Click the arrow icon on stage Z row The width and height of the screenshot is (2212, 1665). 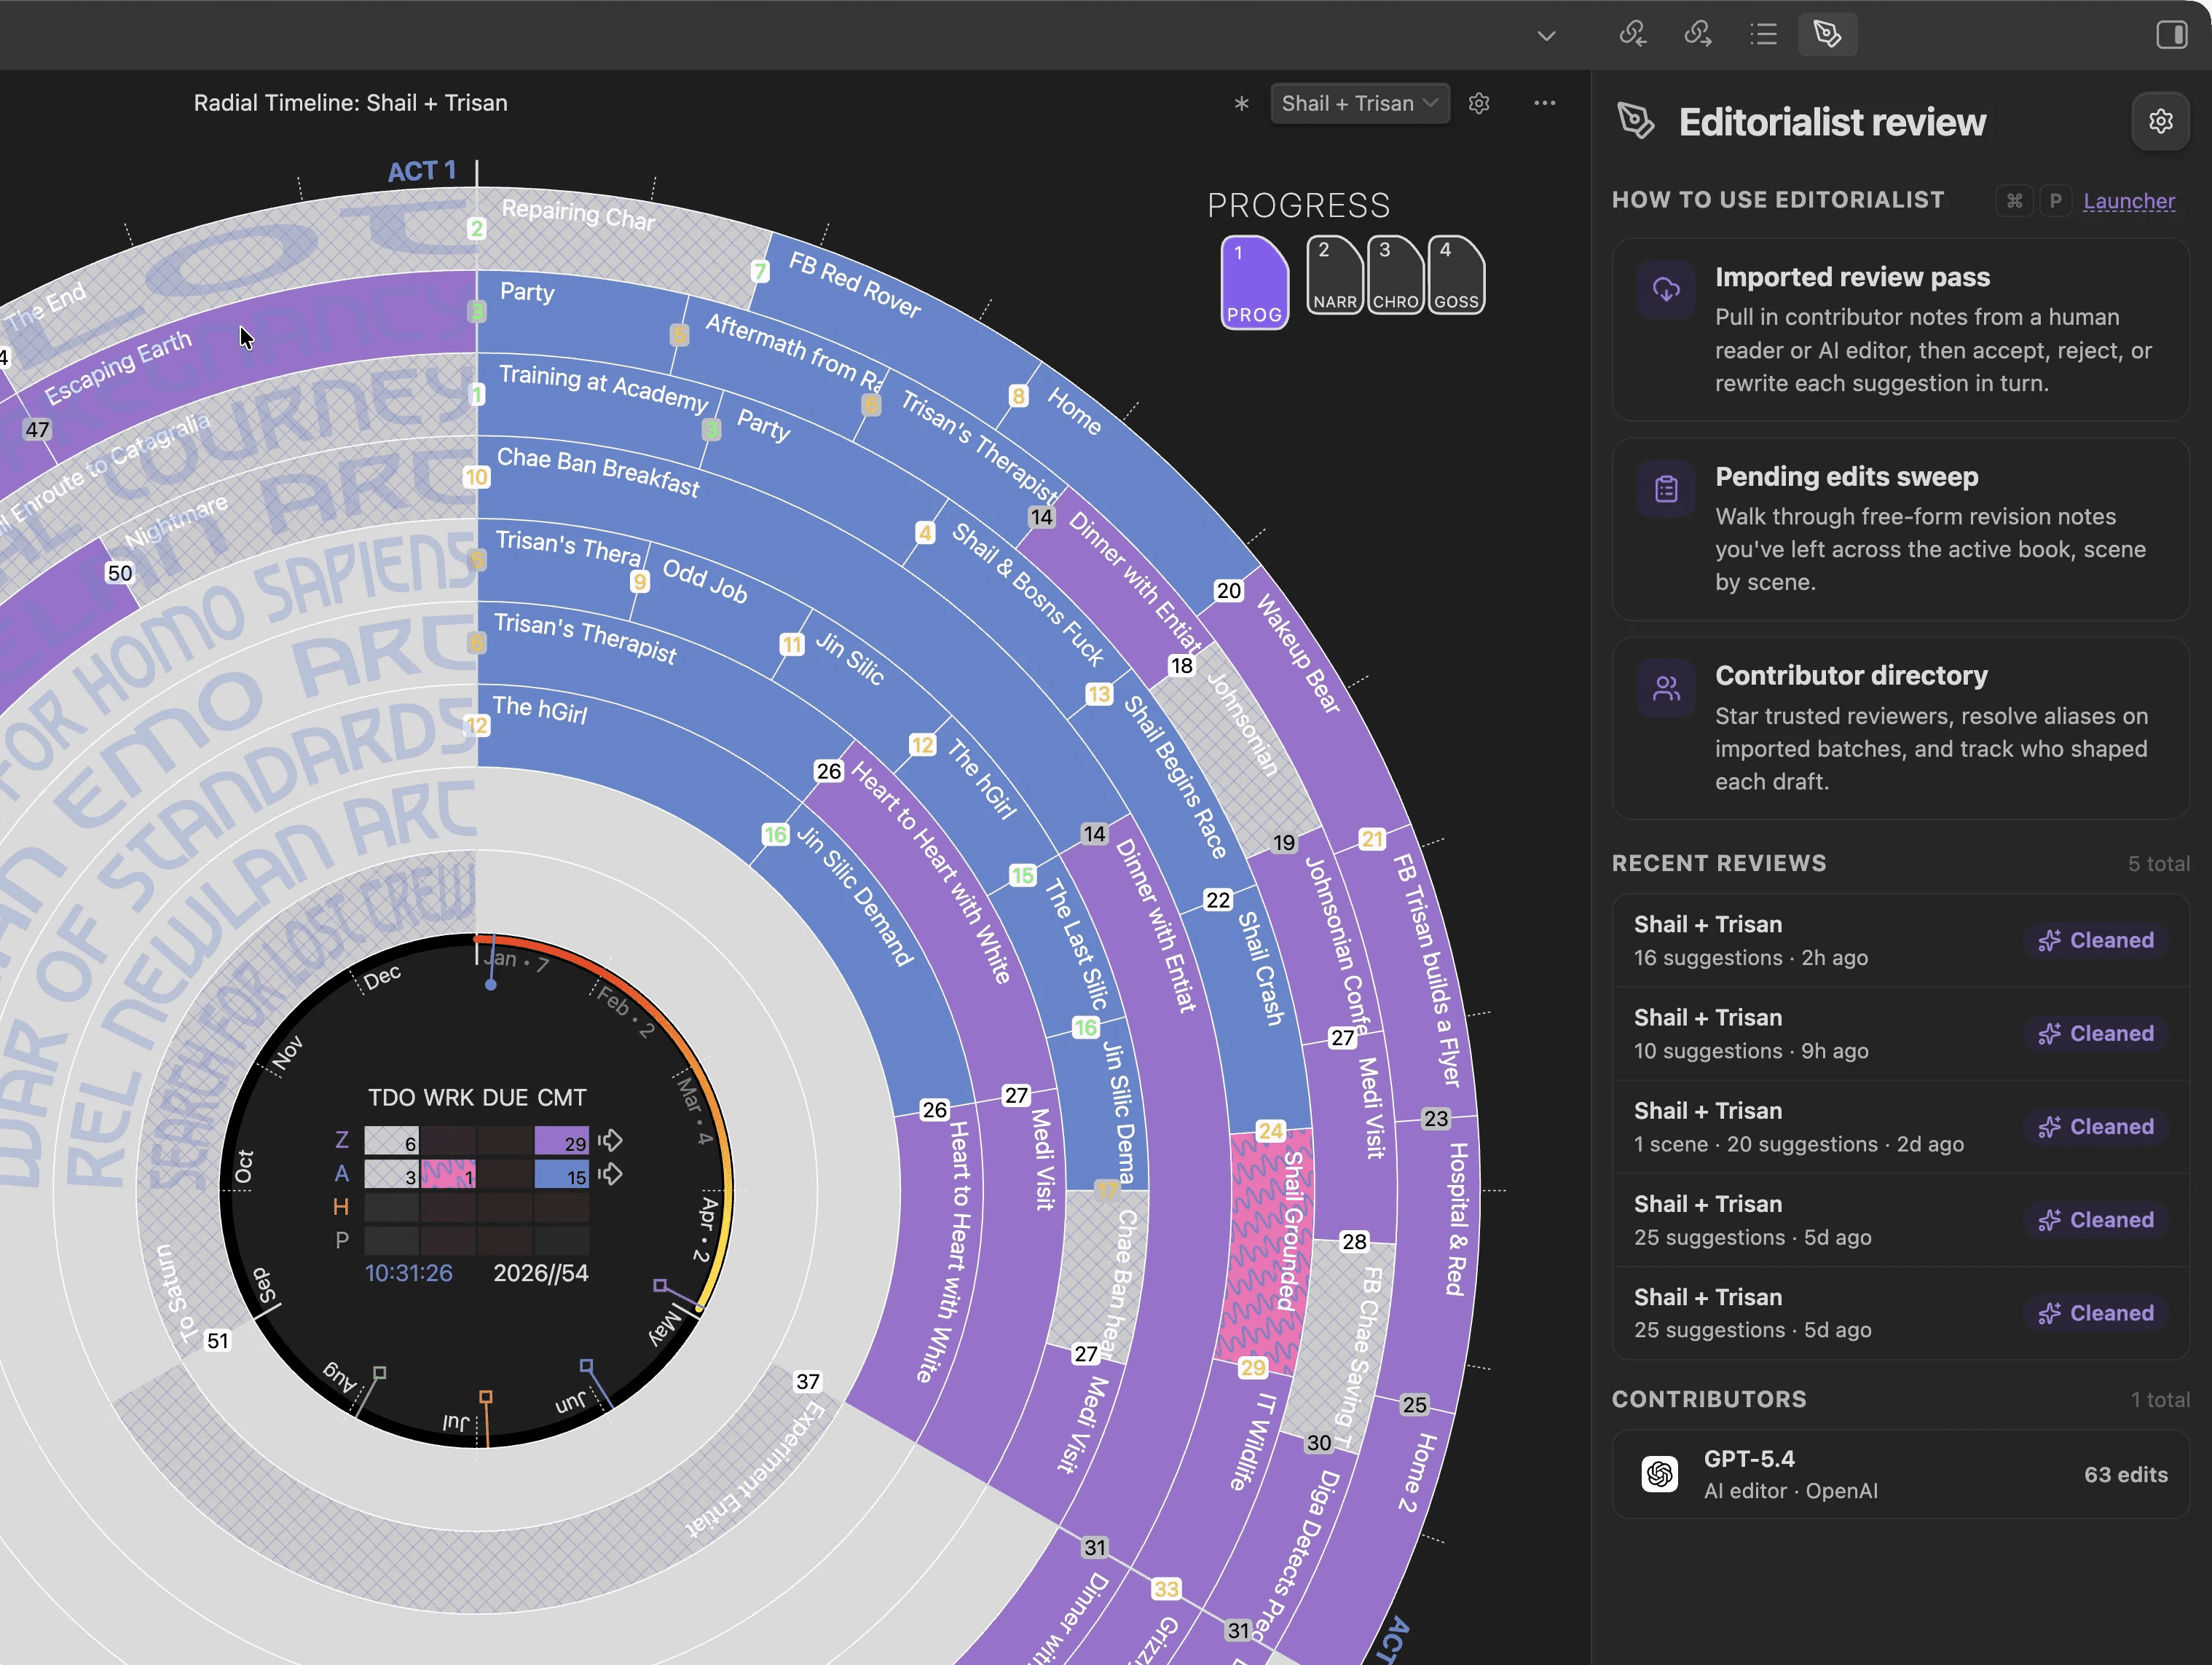point(610,1140)
